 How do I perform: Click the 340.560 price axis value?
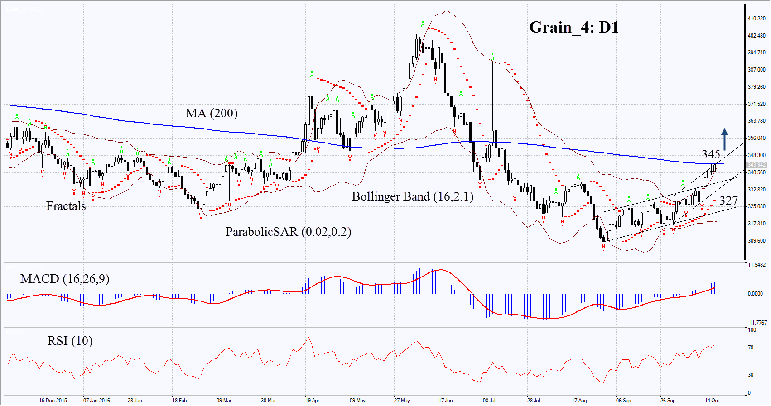[x=757, y=172]
